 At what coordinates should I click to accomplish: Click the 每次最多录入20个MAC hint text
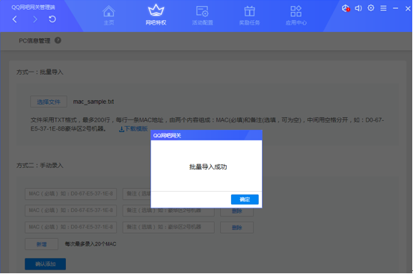(x=91, y=244)
